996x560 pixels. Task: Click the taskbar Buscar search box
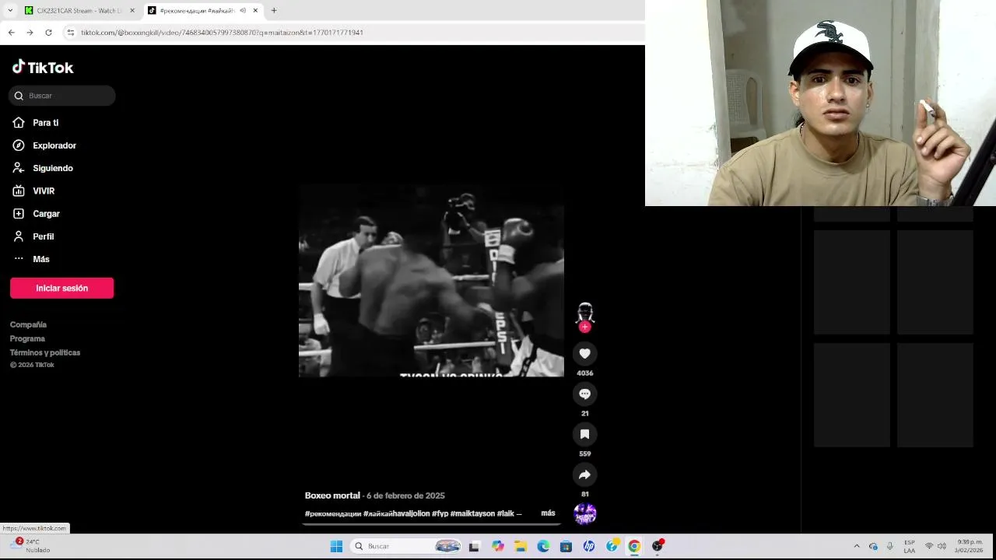point(406,546)
